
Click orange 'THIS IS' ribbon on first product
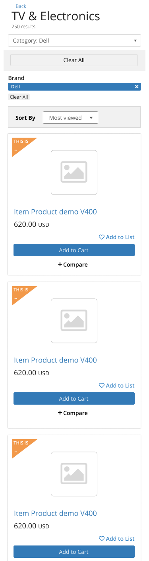[x=20, y=144]
